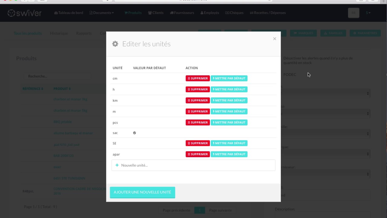The image size is (387, 218).
Task: Set m as default unit
Action: [x=229, y=111]
